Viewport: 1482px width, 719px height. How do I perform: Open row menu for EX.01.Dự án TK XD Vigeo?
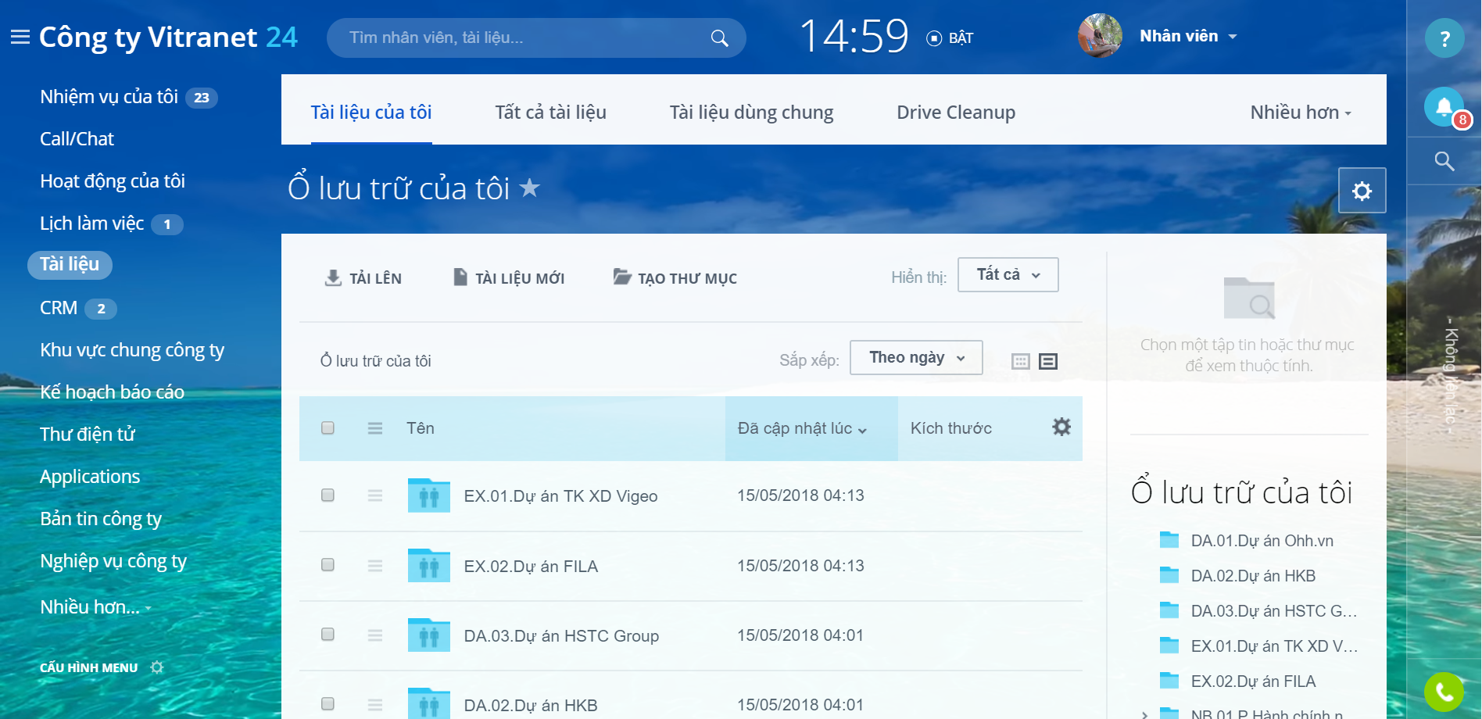click(375, 495)
